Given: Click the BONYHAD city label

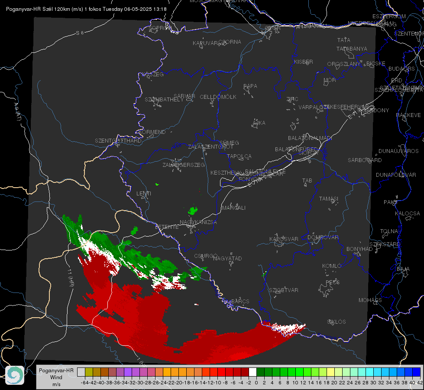Looking at the screenshot, I should 359,249.
